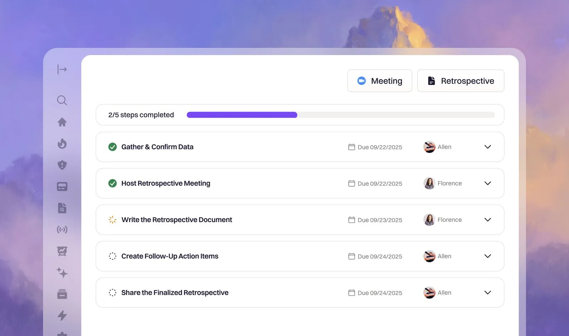The width and height of the screenshot is (569, 336).
Task: Open the Retrospective button
Action: (x=461, y=81)
